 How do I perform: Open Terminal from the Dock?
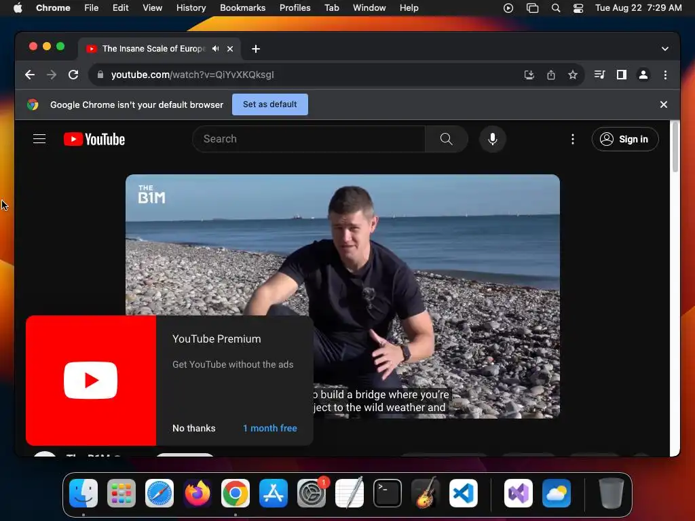388,493
